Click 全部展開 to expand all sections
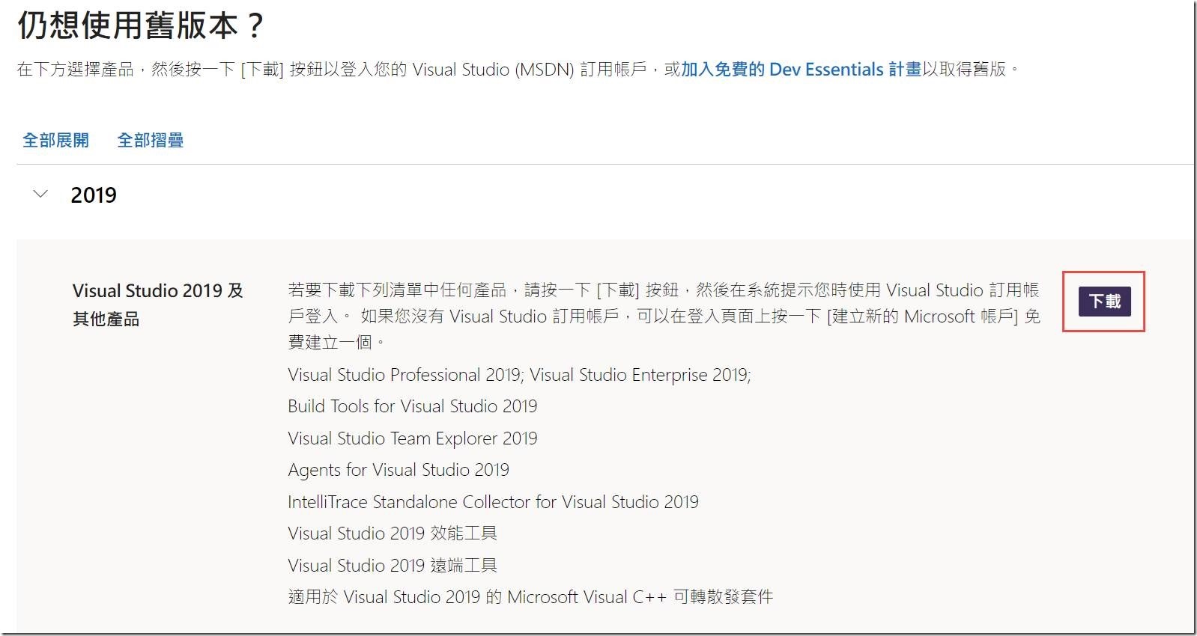 click(x=55, y=140)
